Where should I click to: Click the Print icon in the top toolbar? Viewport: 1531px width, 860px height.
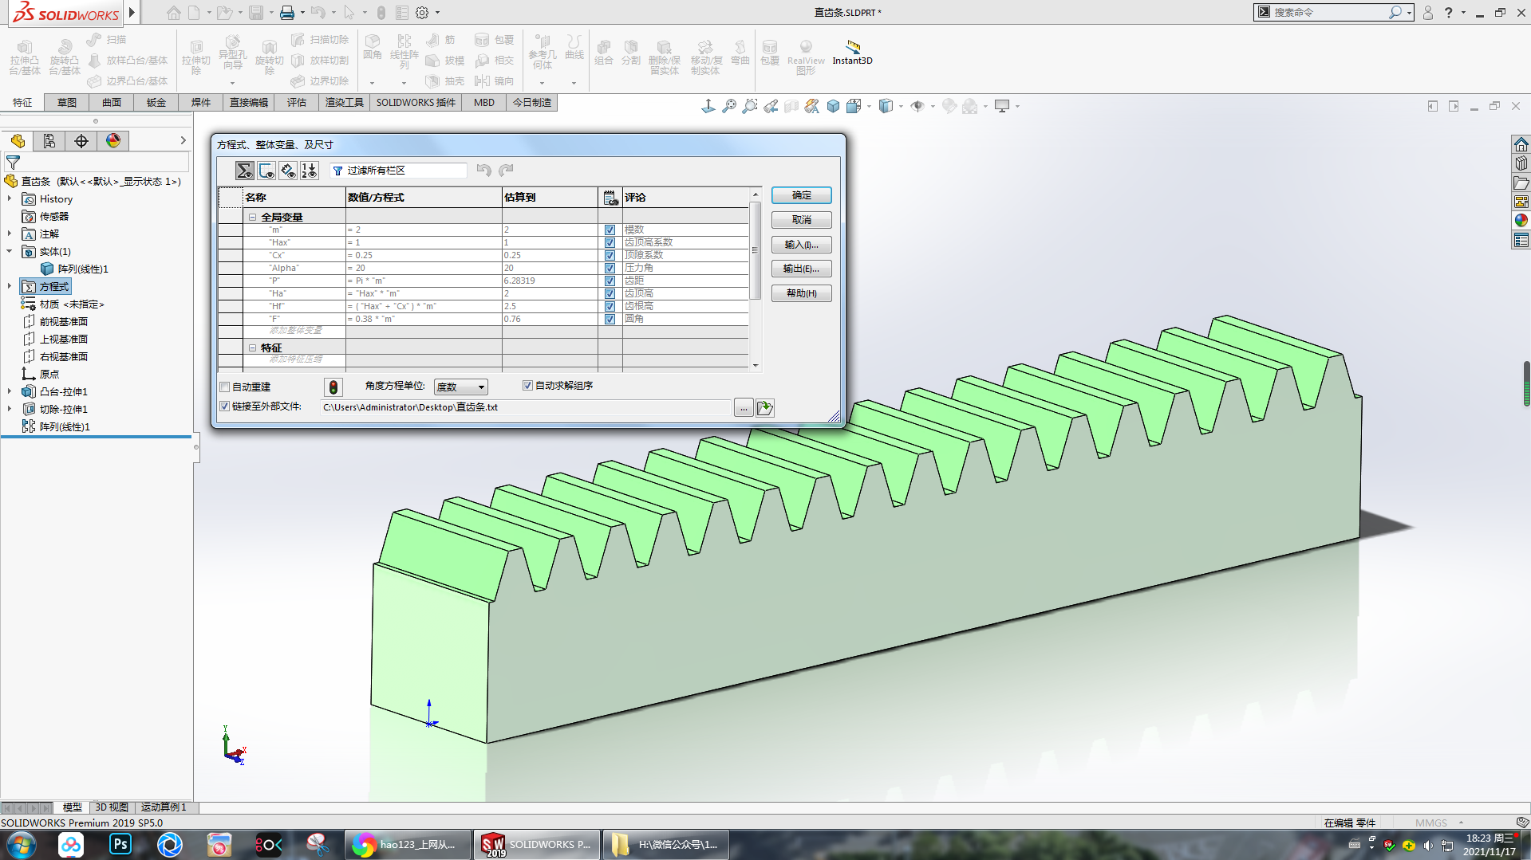click(x=287, y=13)
